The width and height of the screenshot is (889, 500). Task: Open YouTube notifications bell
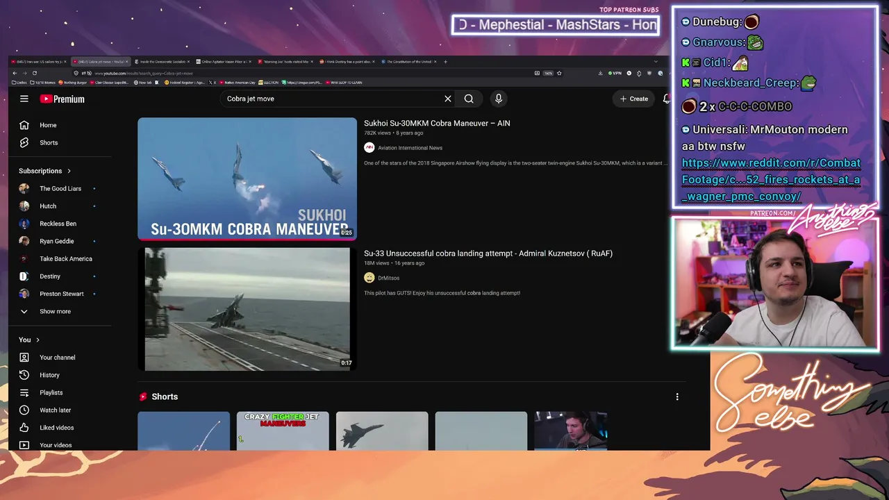coord(667,99)
